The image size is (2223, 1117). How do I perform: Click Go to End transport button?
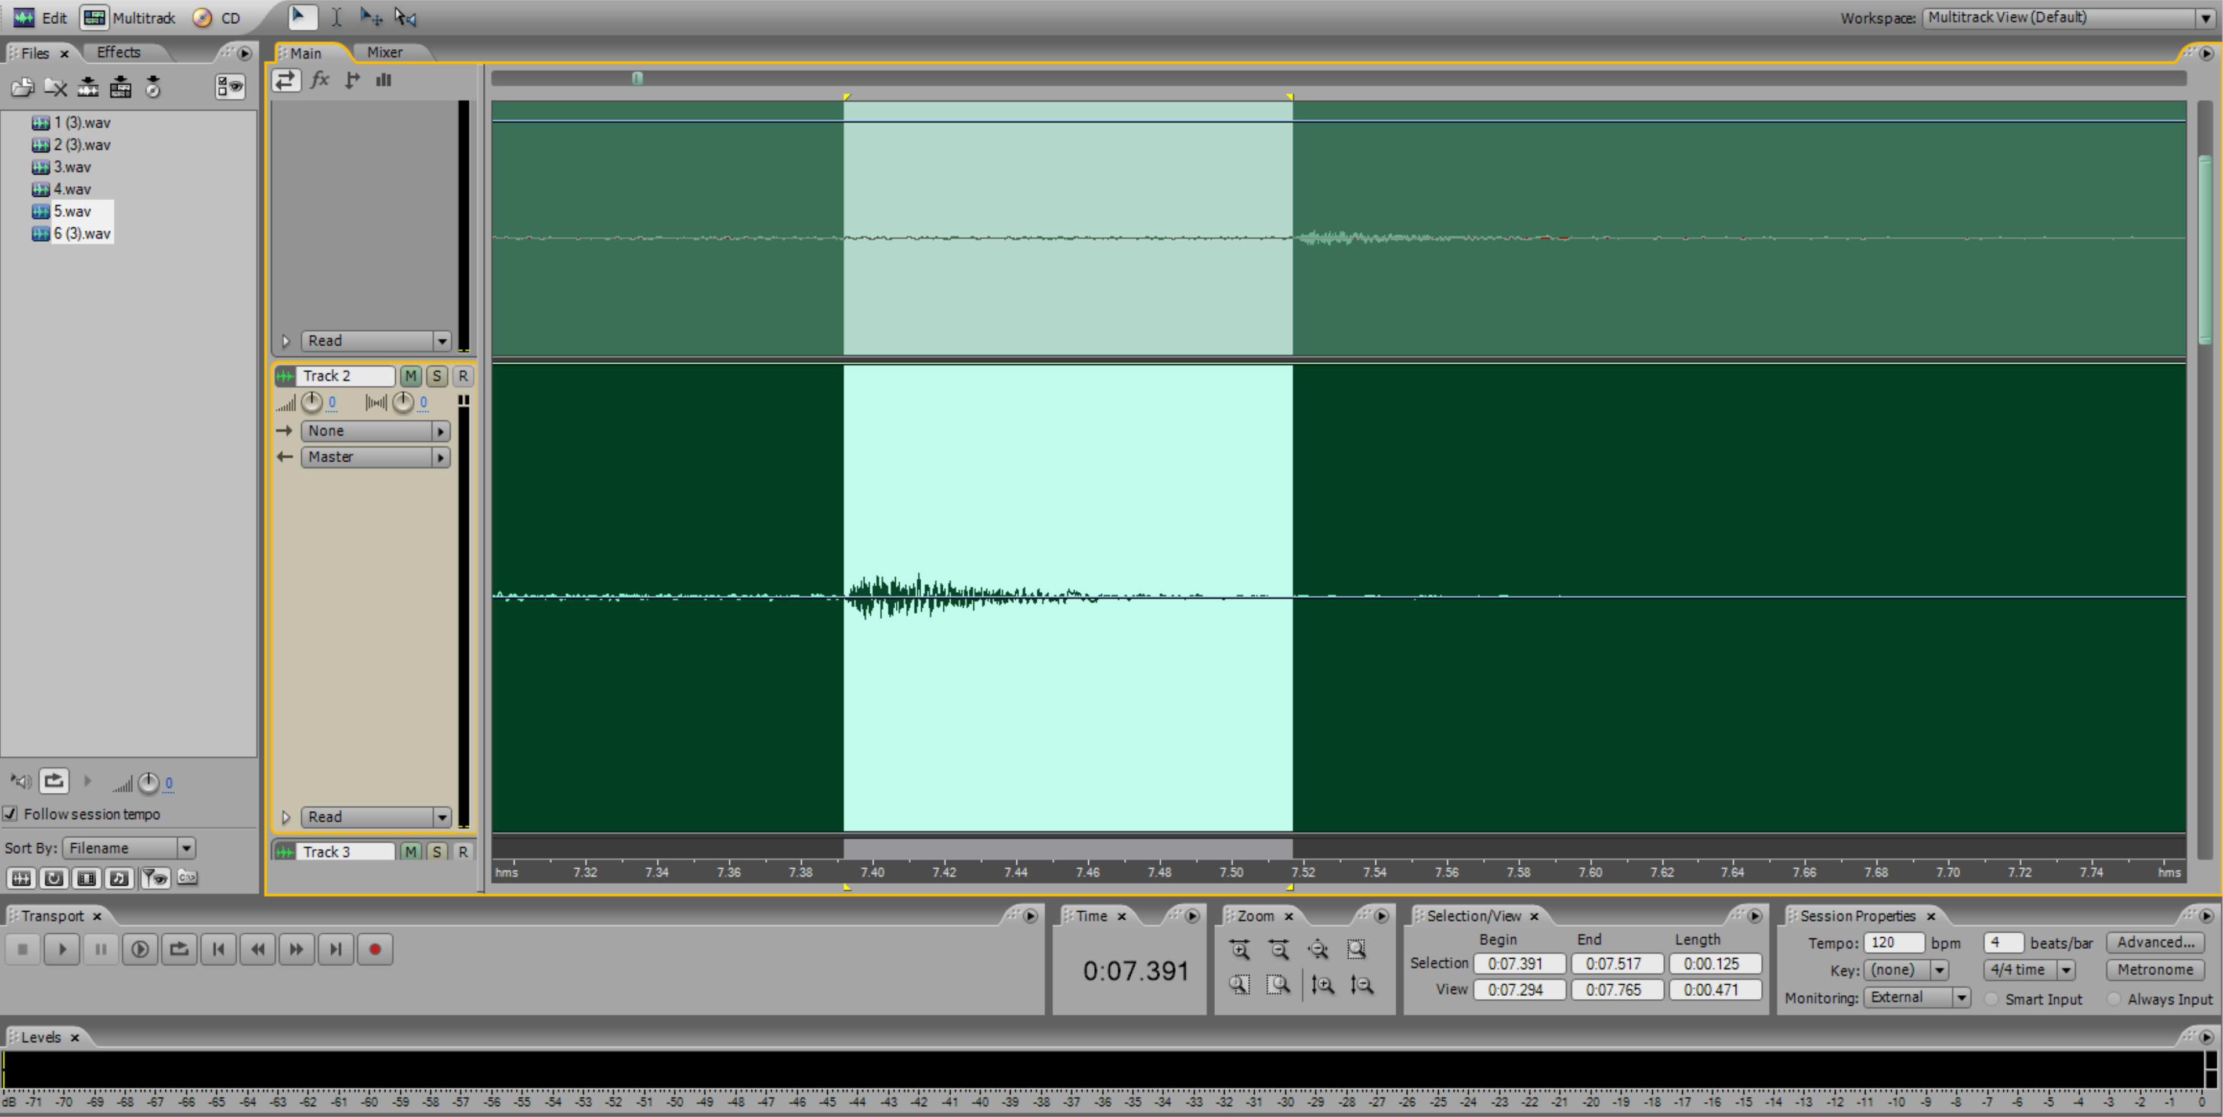[336, 949]
